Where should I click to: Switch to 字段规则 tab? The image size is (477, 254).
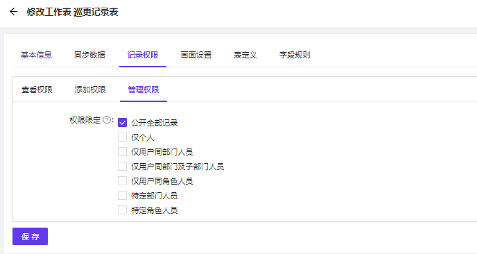point(295,55)
